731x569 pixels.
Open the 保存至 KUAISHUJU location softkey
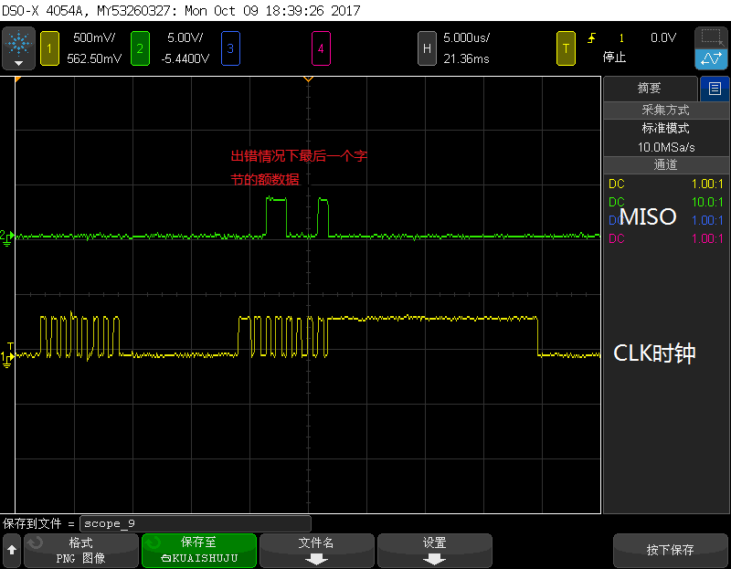pos(199,551)
